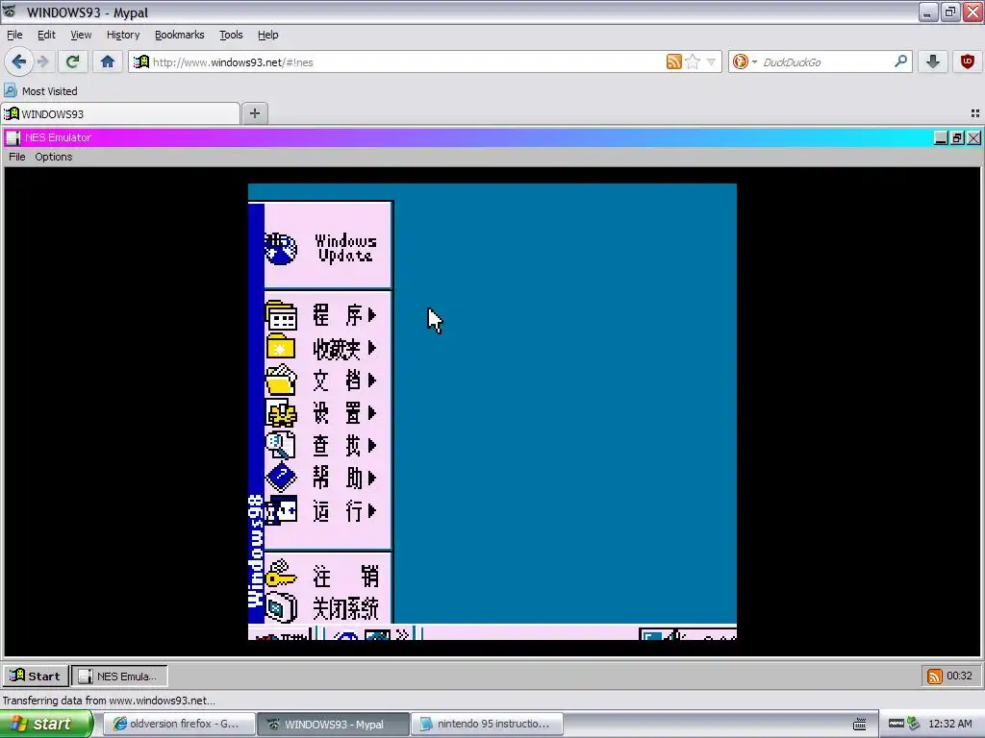This screenshot has width=985, height=738.
Task: Open the DuckDuckGo search engine selector
Action: tap(745, 61)
